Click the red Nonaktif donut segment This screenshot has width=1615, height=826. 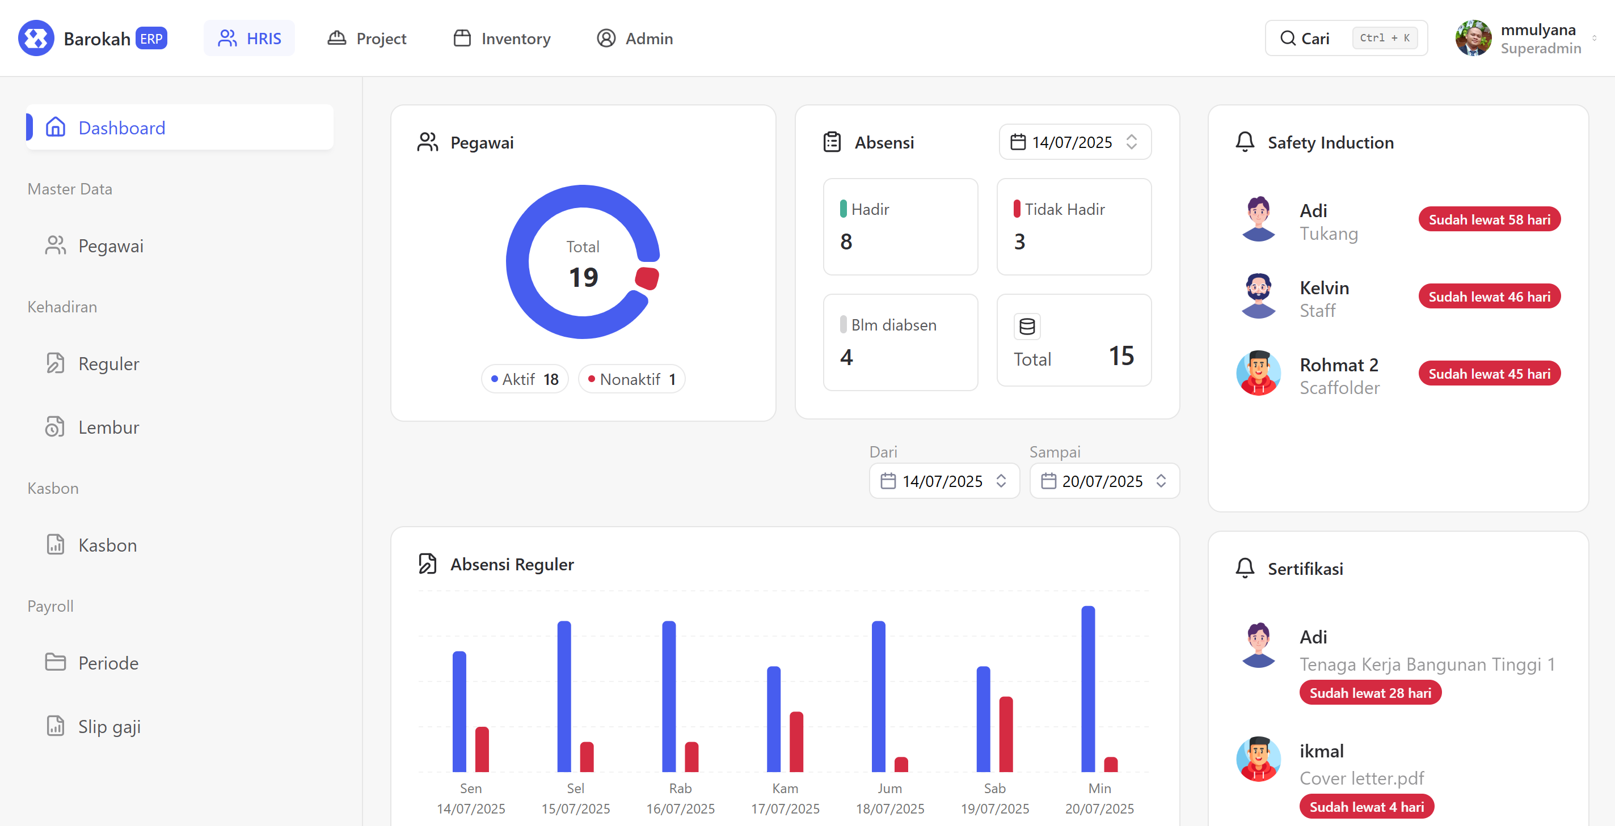(648, 278)
